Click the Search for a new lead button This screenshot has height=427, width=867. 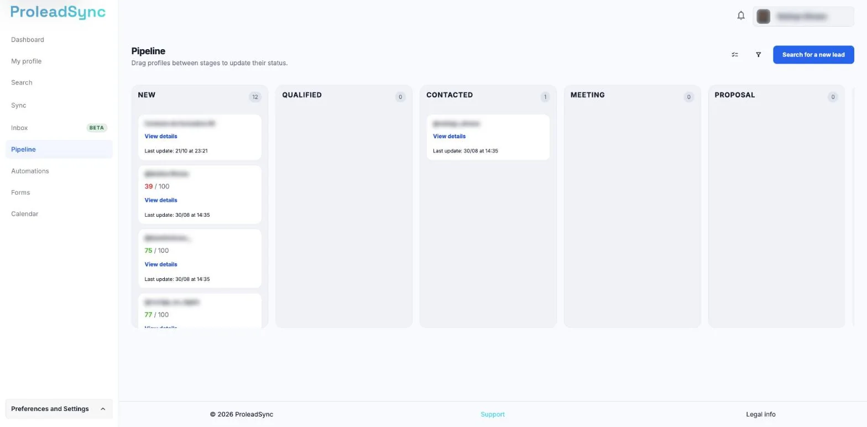point(813,55)
